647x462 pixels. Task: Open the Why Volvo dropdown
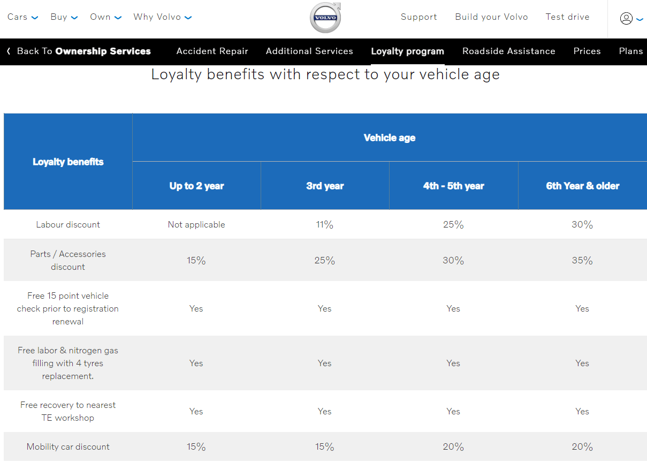click(162, 17)
